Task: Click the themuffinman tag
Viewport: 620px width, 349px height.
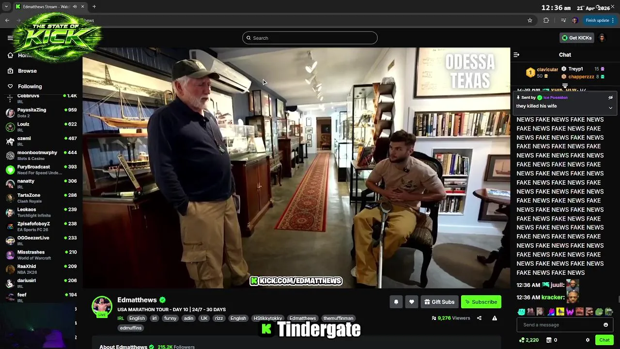Action: [338, 318]
